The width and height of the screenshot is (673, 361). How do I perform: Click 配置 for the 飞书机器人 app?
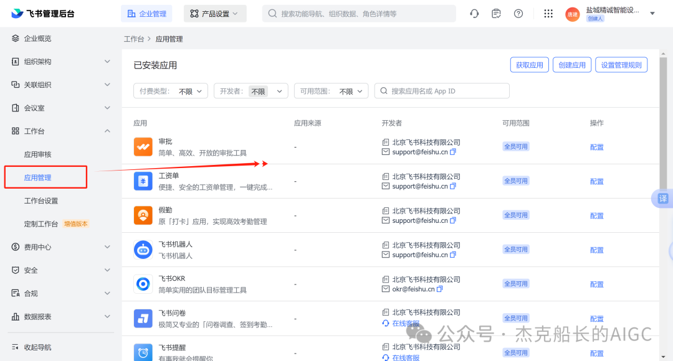click(x=596, y=250)
